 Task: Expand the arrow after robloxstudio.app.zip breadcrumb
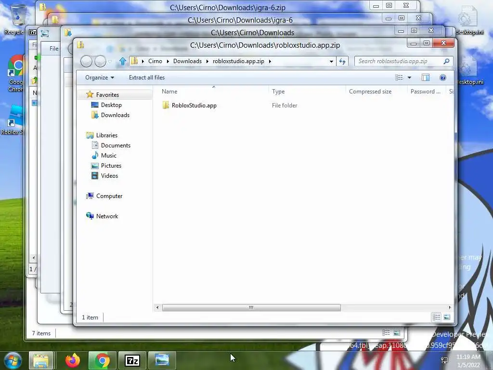(270, 61)
